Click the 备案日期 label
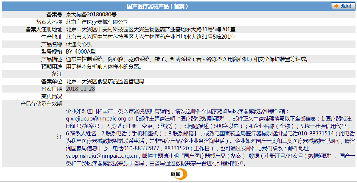Image resolution: width=357 pixels, height=183 pixels. [52, 89]
